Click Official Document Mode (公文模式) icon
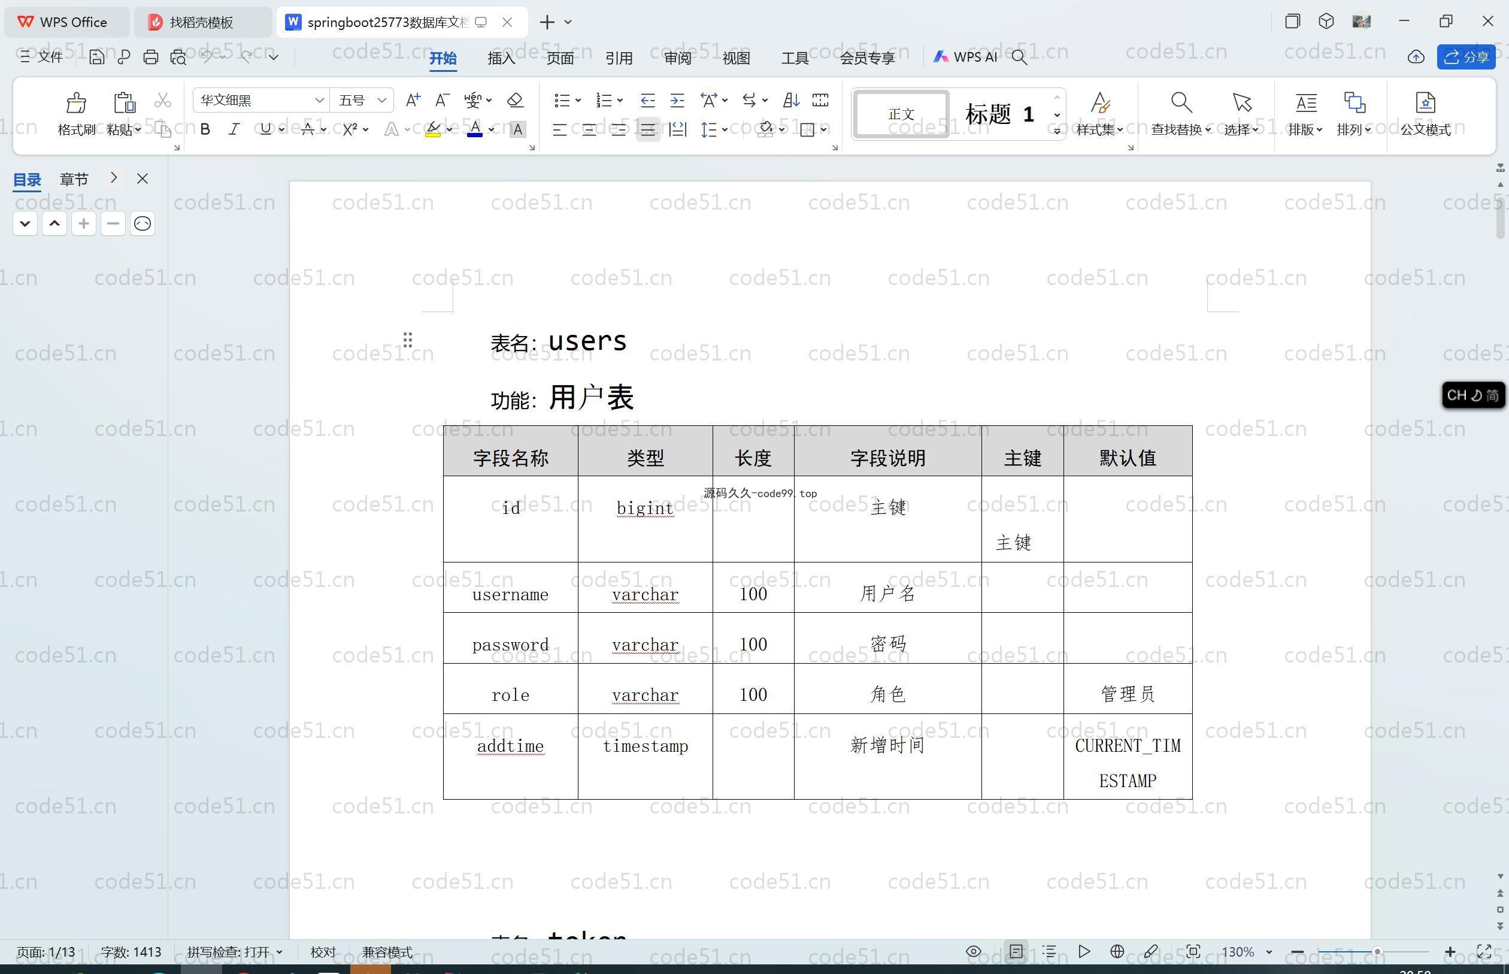1509x974 pixels. pos(1426,102)
